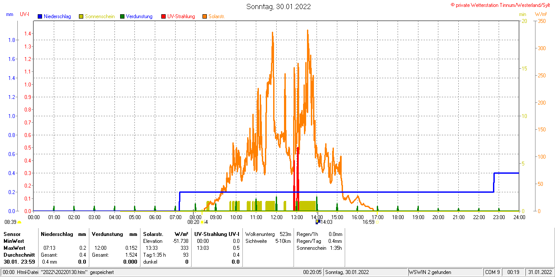Click the blue Niederschlag legend swatch
555x277 pixels.
(x=40, y=16)
